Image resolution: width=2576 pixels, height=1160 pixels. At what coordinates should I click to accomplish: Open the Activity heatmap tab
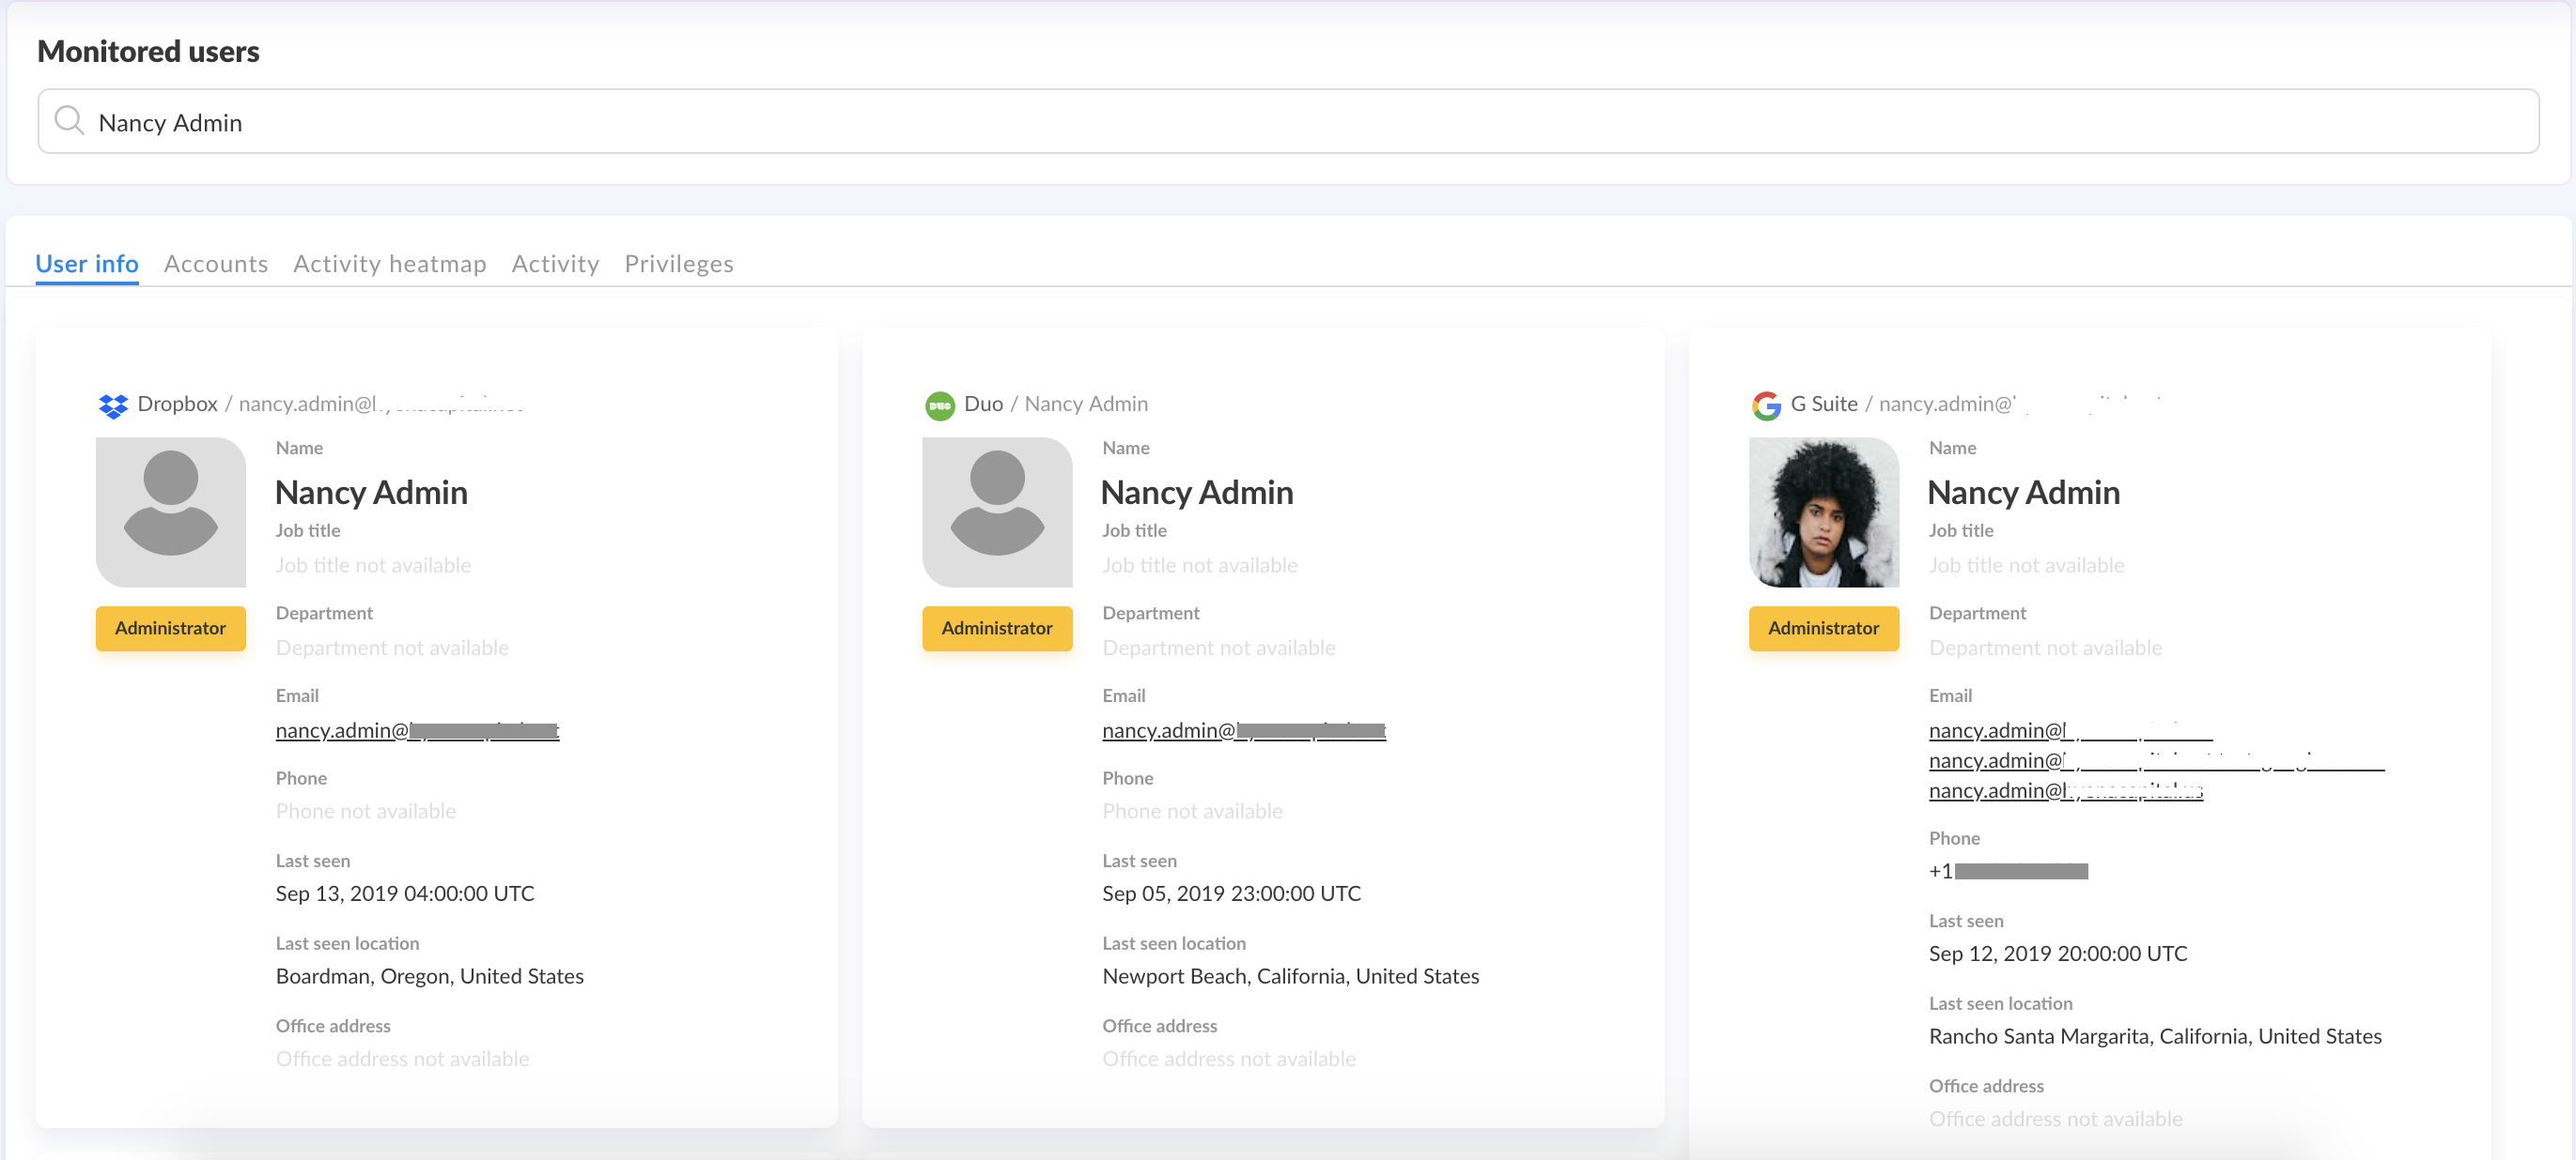pos(390,264)
